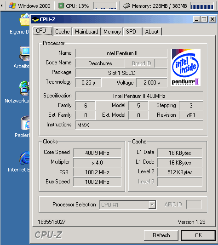Click the left scroll arrow in top bar

pyautogui.click(x=2, y=6)
